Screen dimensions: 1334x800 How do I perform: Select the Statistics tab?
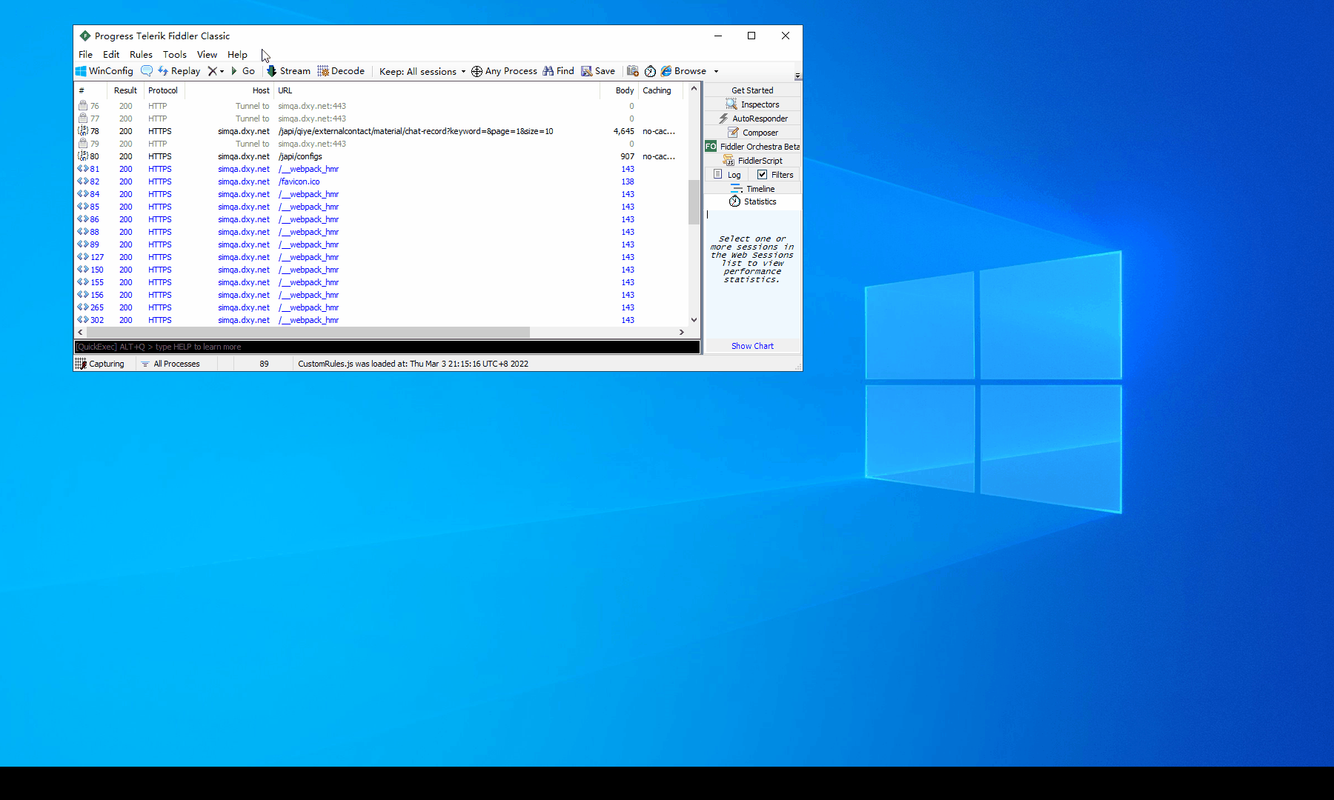pos(752,201)
